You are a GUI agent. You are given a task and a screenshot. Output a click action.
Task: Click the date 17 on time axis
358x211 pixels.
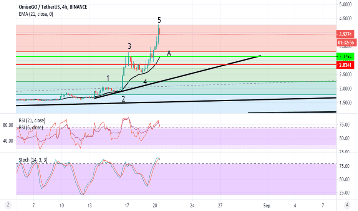point(127,206)
